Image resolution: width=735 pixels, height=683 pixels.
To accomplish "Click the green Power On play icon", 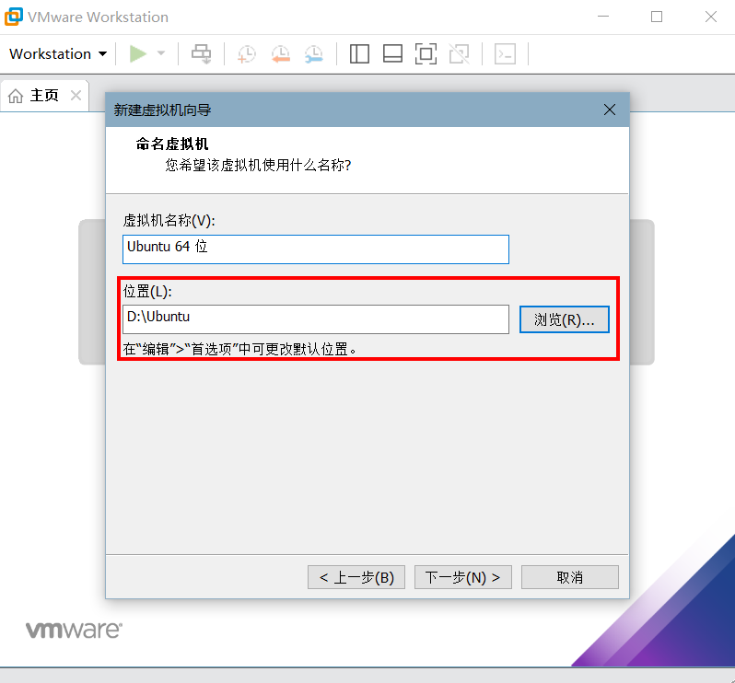I will coord(138,53).
